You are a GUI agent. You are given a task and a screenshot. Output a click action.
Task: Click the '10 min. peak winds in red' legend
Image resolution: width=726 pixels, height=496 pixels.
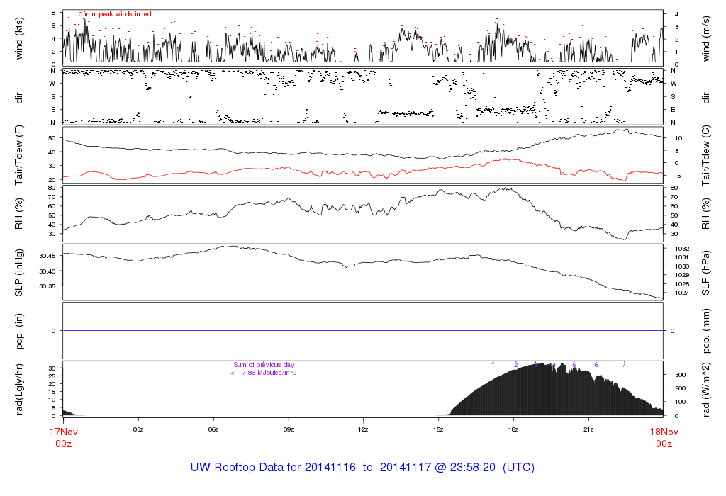click(113, 14)
